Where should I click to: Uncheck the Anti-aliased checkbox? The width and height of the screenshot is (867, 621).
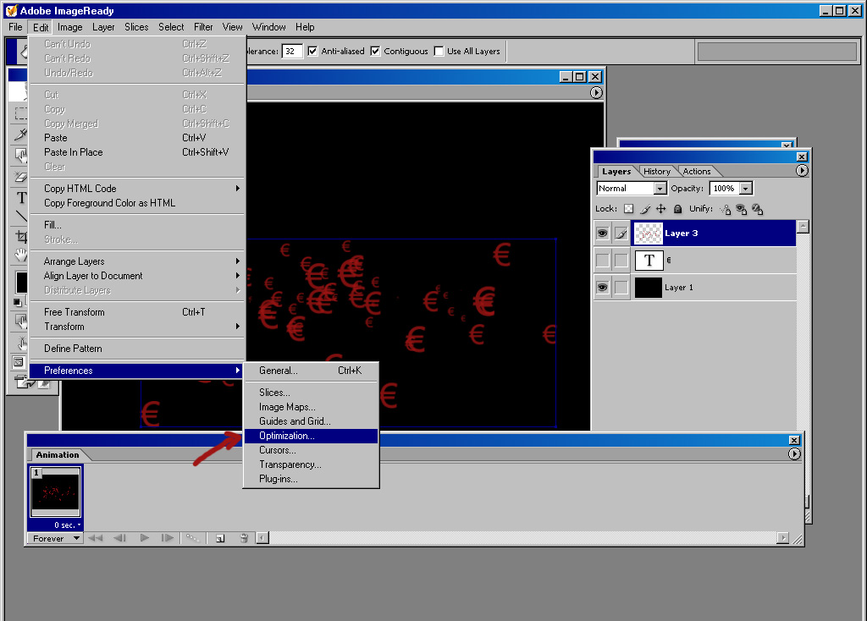point(313,51)
